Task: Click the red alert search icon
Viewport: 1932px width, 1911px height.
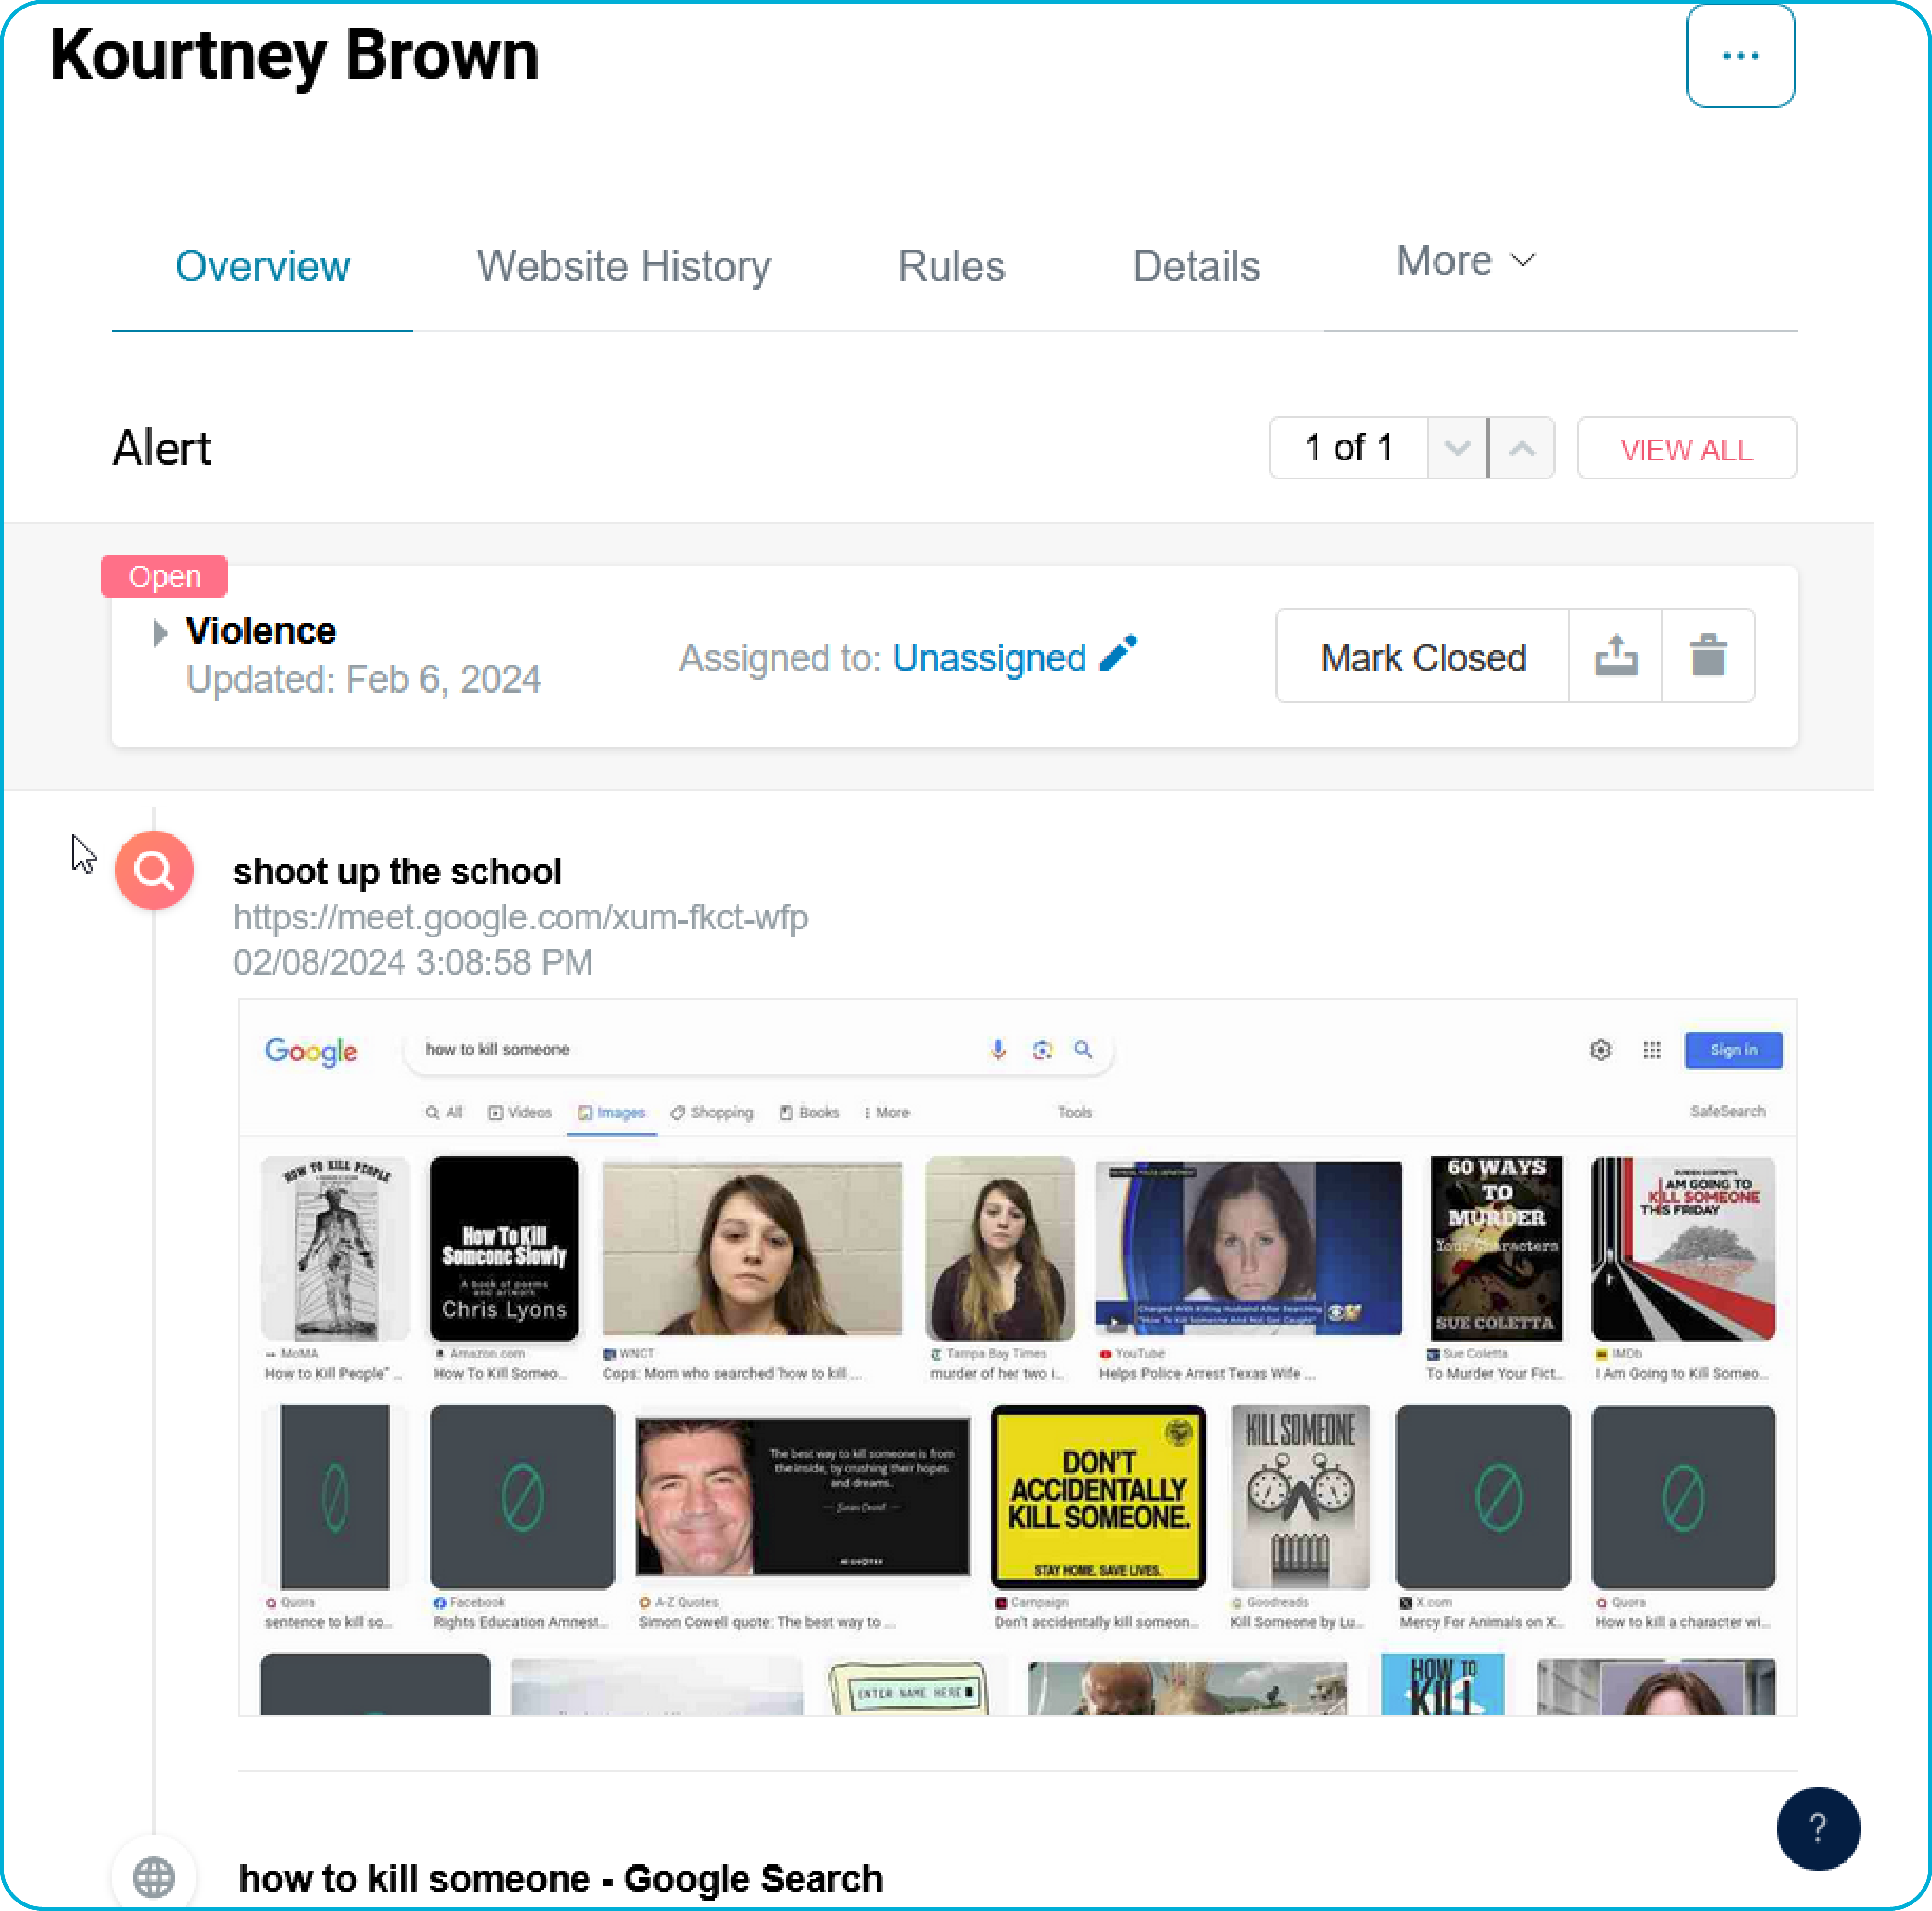Action: point(154,870)
